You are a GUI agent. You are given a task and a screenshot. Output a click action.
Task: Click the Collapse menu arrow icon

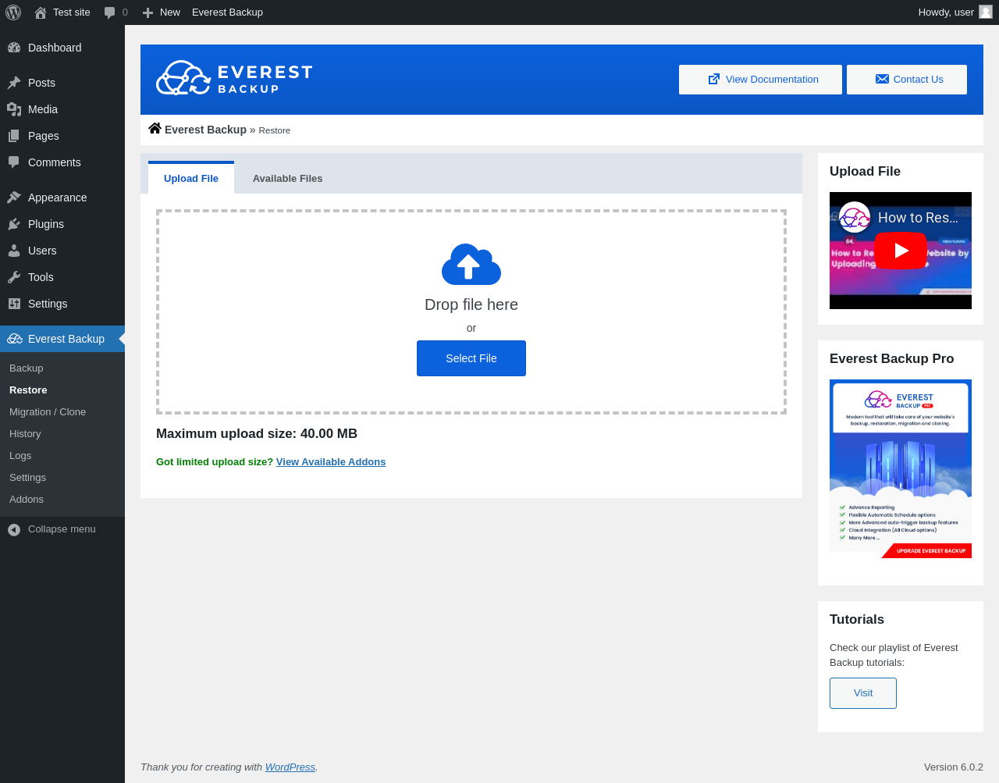(x=14, y=530)
